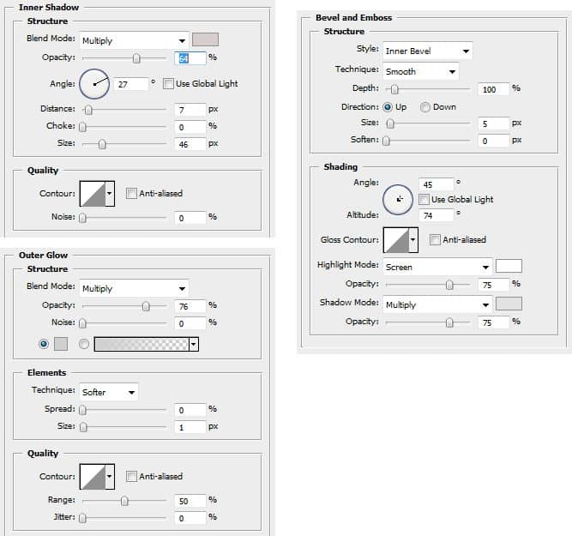Open Bevel Style dropdown showing Inner Bevel
Screen dimensions: 572x536
(428, 51)
